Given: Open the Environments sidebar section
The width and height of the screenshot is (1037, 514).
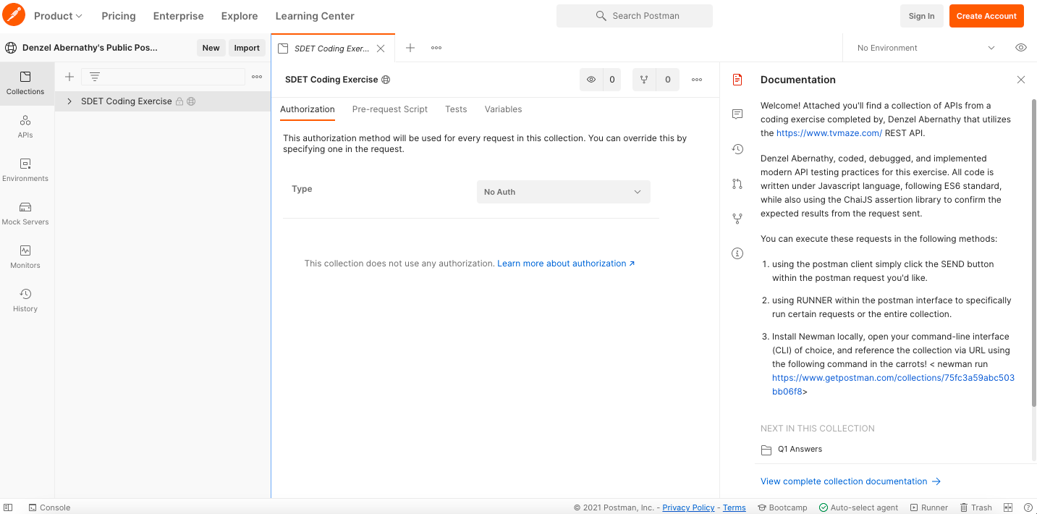Looking at the screenshot, I should point(26,170).
